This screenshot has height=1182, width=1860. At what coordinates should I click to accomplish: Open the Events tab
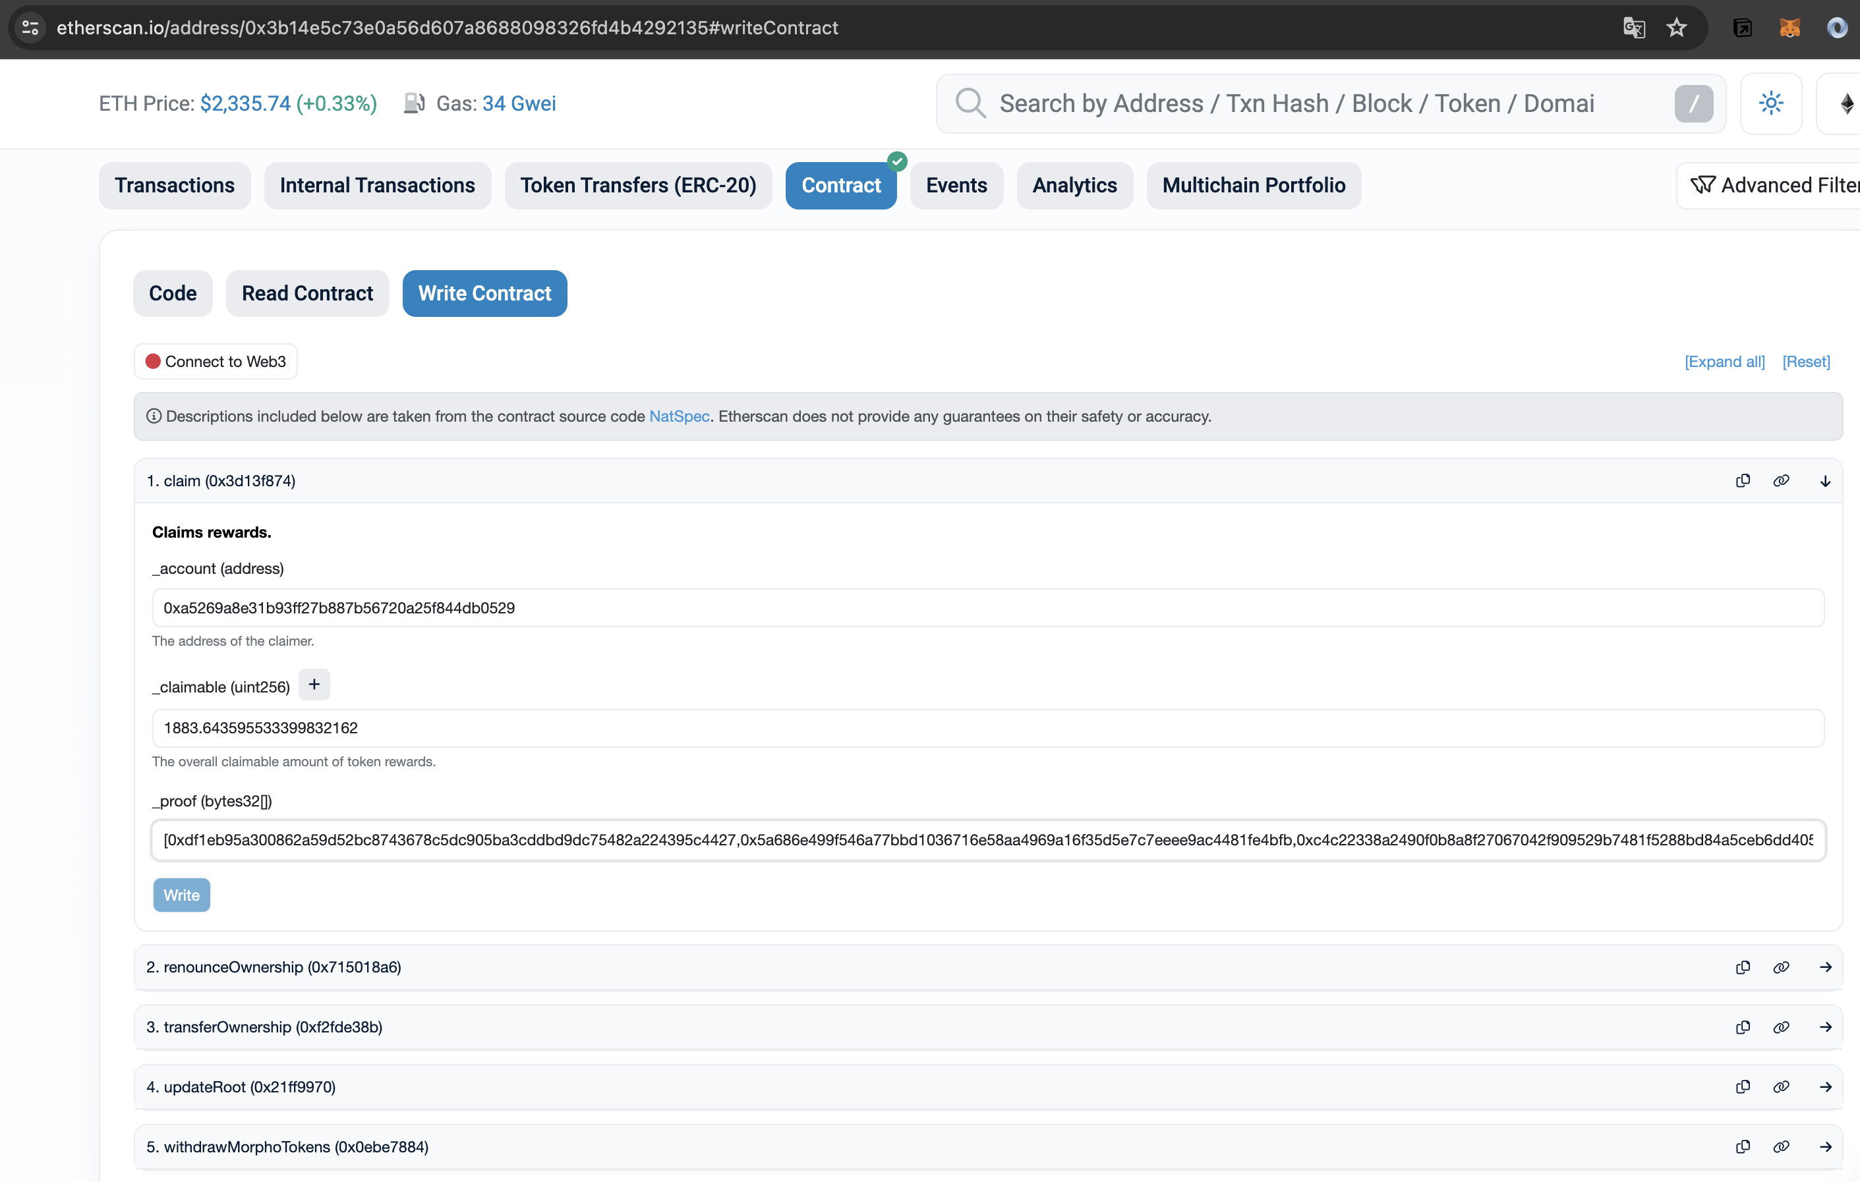tap(956, 185)
